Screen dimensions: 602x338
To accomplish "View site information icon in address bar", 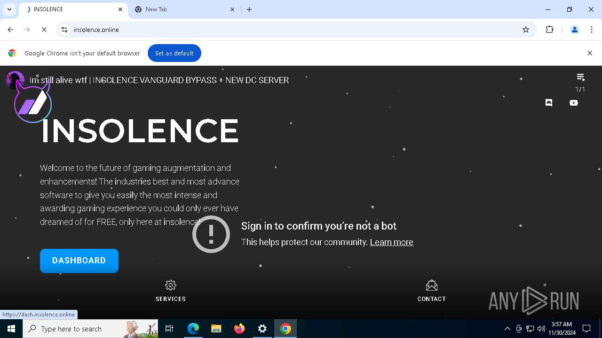I will tap(64, 30).
